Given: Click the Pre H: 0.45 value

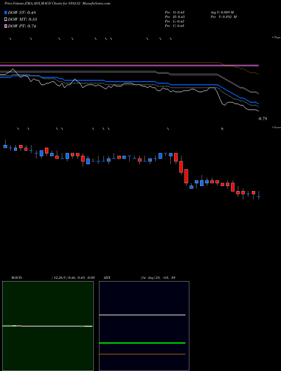Looking at the screenshot, I should (x=175, y=17).
